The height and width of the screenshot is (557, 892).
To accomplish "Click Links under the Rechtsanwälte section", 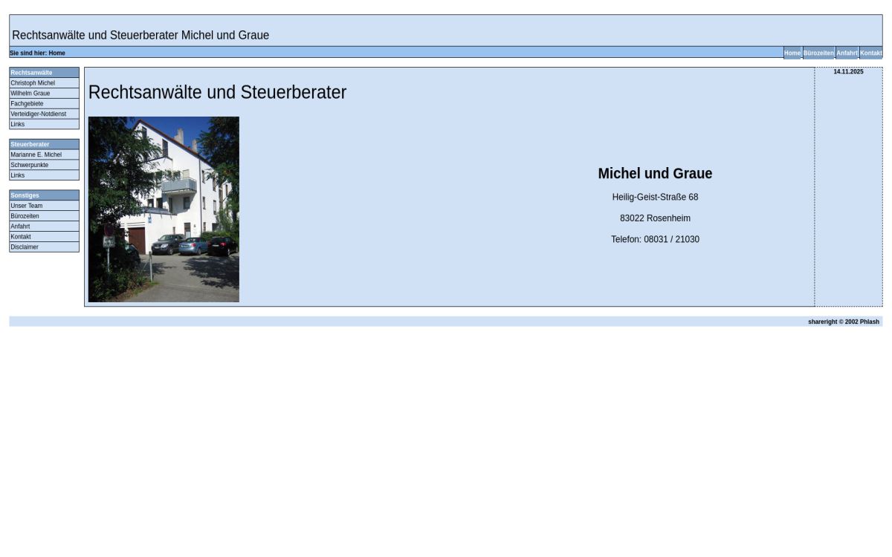I will click(17, 124).
